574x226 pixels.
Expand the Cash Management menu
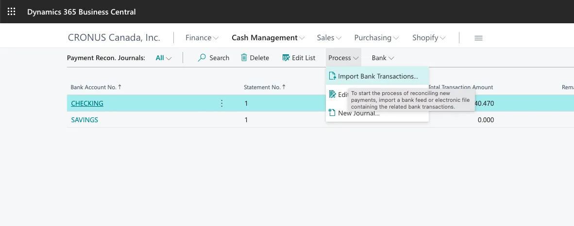268,38
